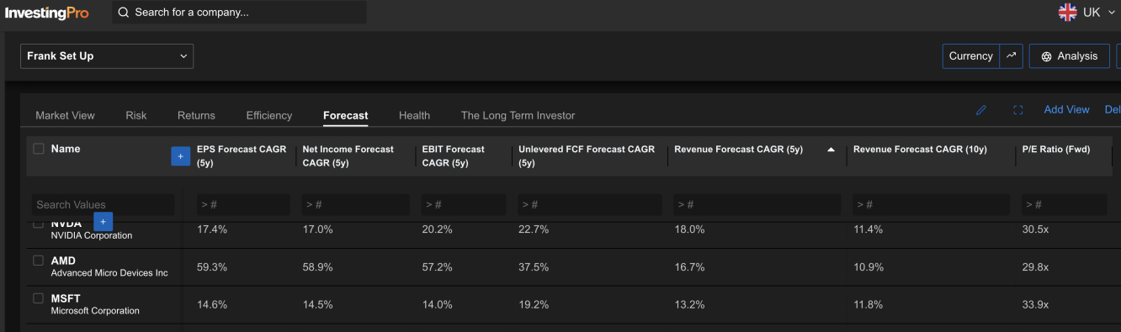
Task: Check the MSFT row checkbox
Action: point(38,298)
